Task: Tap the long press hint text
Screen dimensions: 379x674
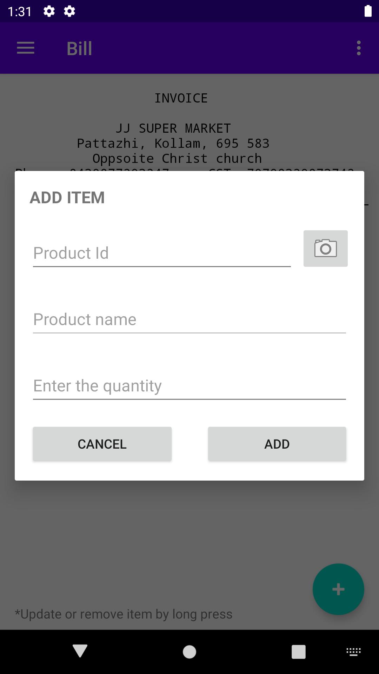Action: point(124,614)
